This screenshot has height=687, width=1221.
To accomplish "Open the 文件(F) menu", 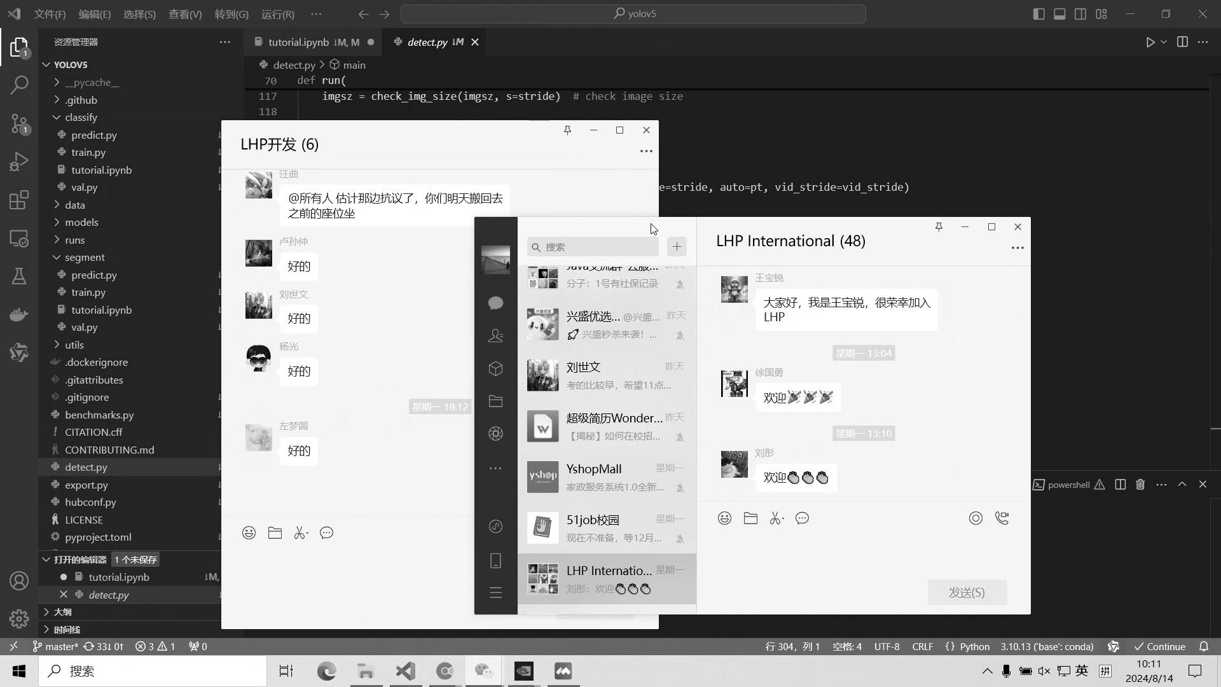I will pyautogui.click(x=50, y=14).
